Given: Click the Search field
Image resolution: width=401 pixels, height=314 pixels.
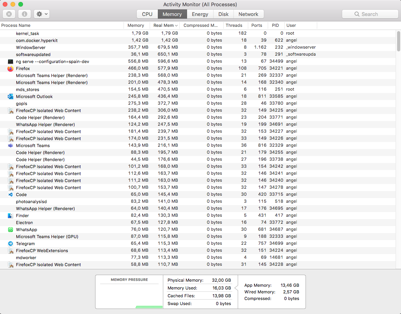Looking at the screenshot, I should pyautogui.click(x=370, y=14).
